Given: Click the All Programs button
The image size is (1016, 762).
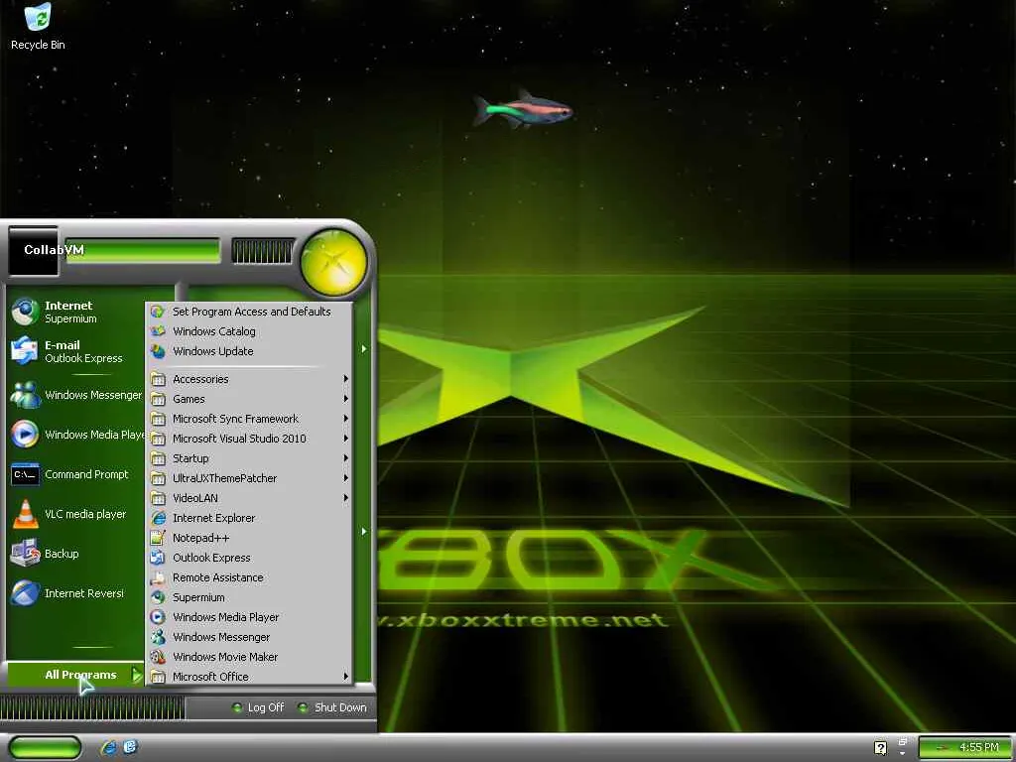Looking at the screenshot, I should coord(75,675).
